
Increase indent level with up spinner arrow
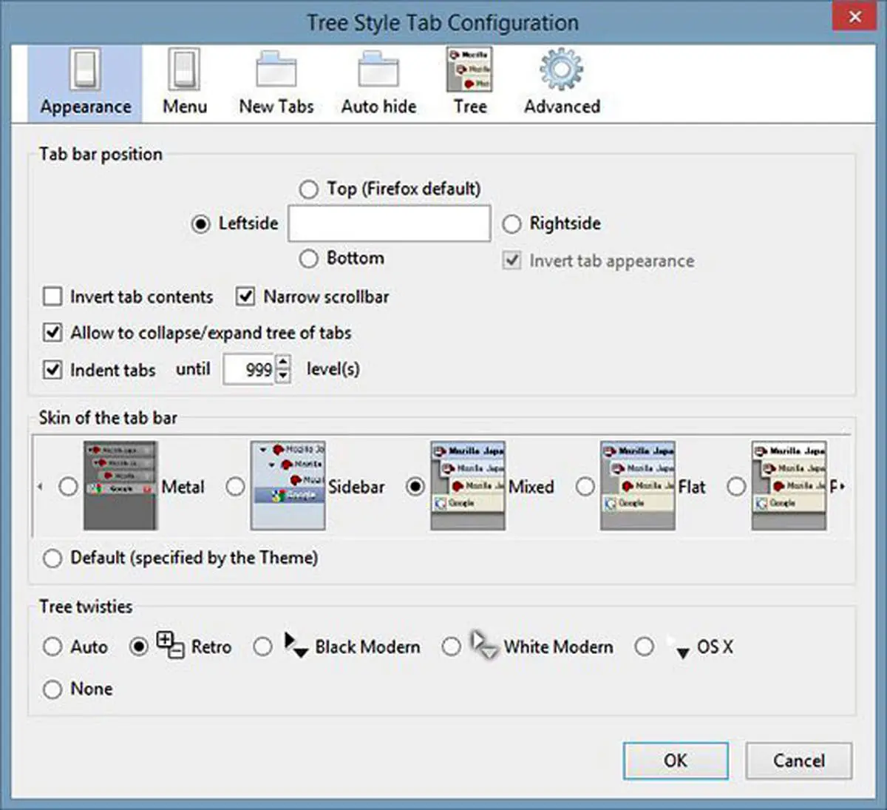pyautogui.click(x=283, y=362)
